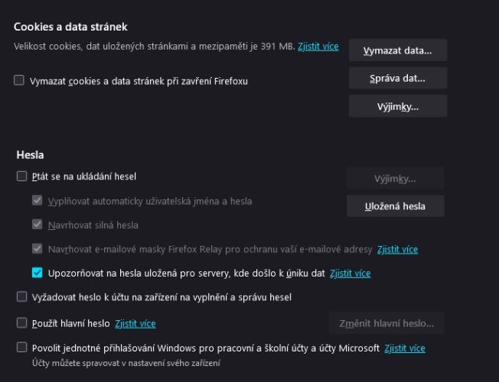Tick Použít hlavní heslo checkbox
Screen dimensions: 499x382
click(x=21, y=323)
